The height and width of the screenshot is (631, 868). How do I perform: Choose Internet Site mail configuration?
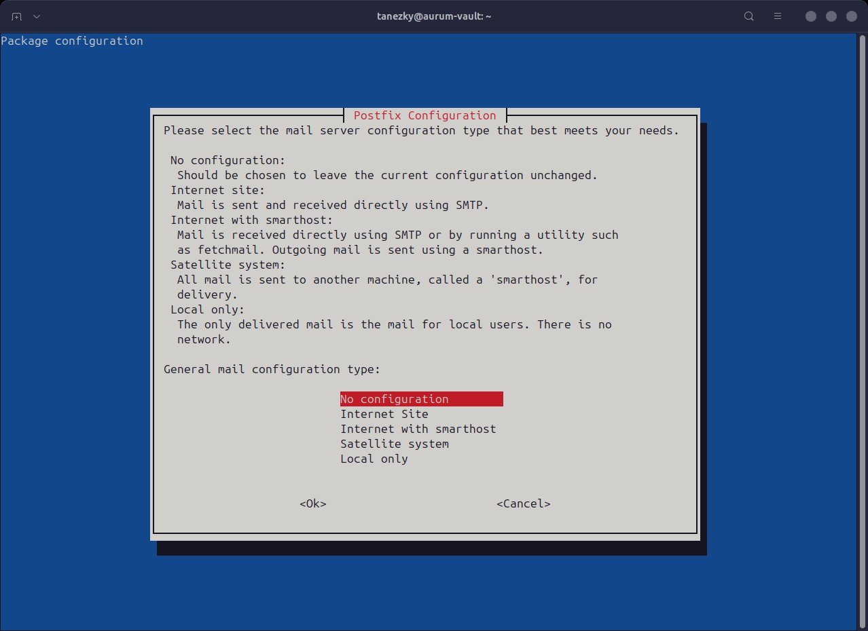coord(384,414)
